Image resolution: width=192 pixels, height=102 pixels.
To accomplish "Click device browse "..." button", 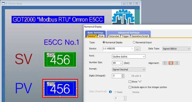I will pos(137,49).
